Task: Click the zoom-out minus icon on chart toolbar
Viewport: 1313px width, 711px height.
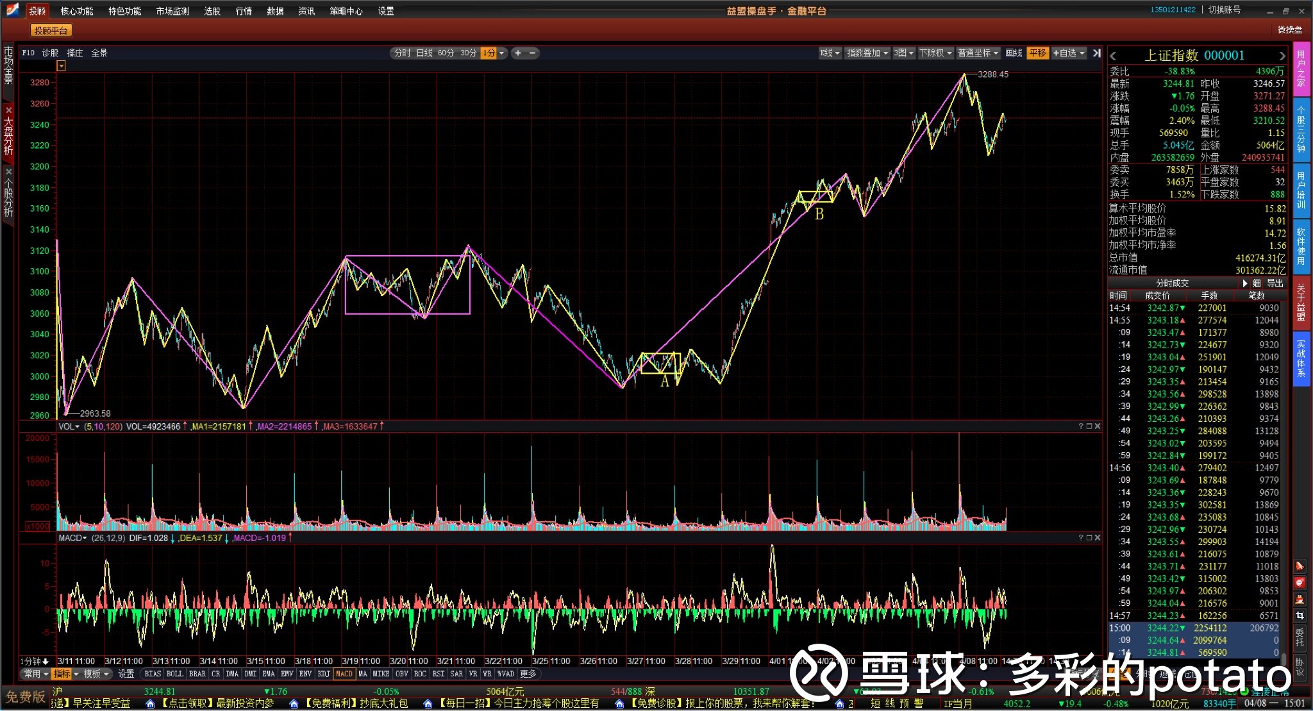Action: (533, 53)
